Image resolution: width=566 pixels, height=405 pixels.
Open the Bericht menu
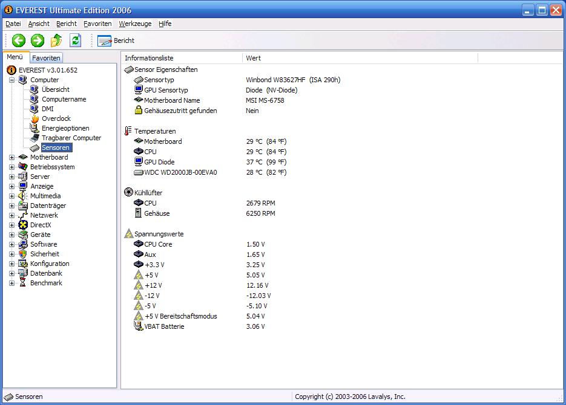coord(67,24)
